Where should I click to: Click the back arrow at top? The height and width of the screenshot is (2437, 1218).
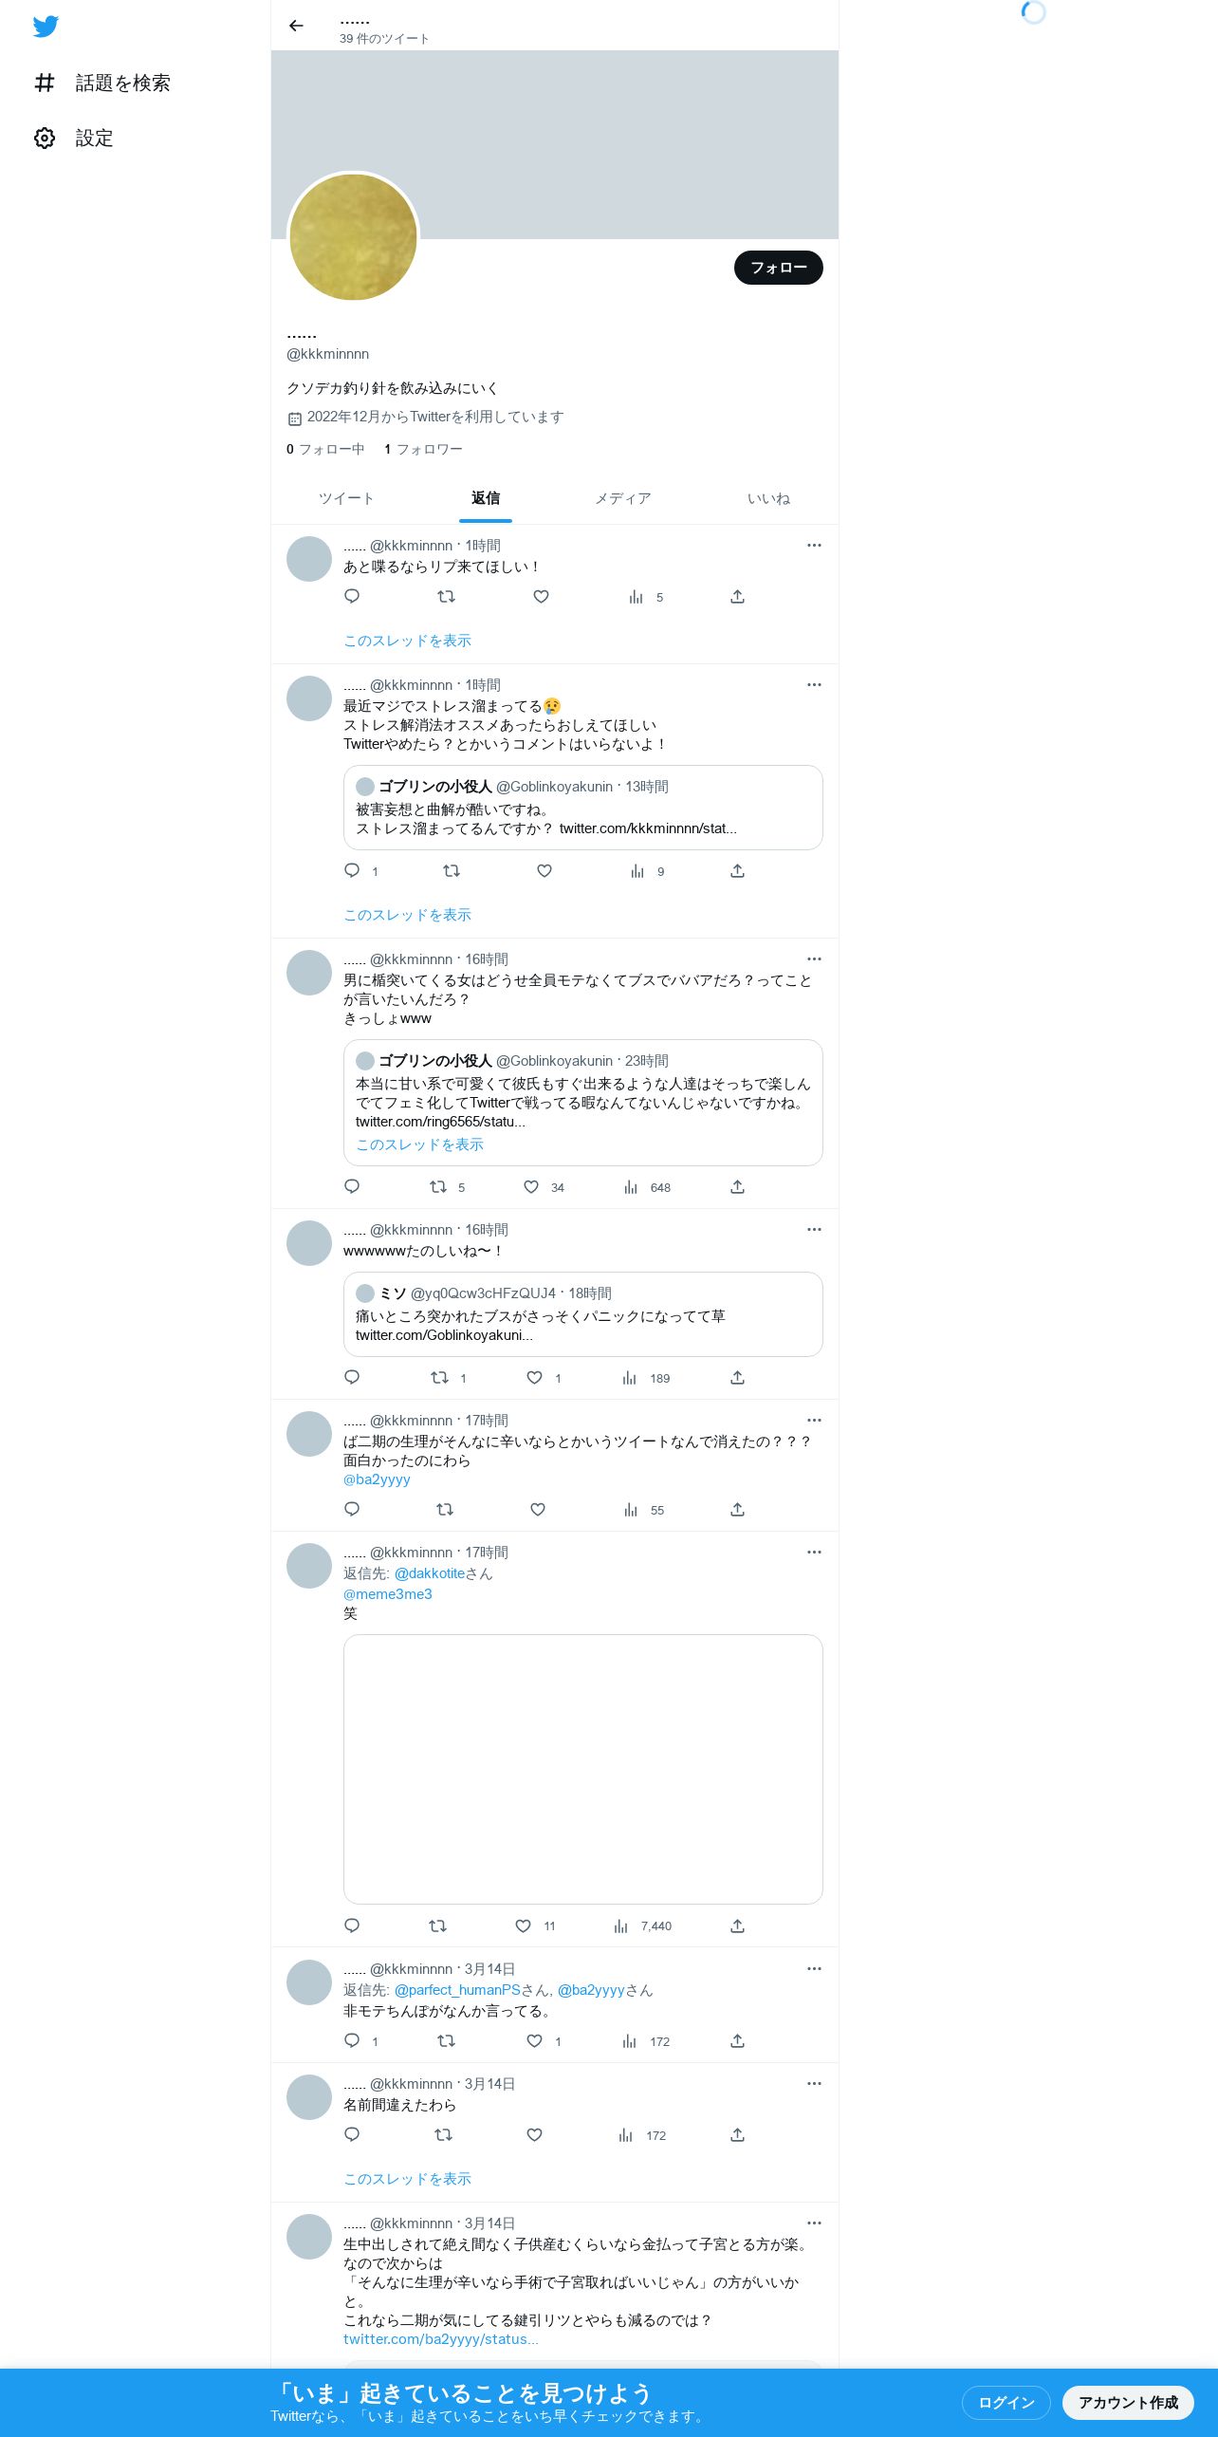point(296,26)
